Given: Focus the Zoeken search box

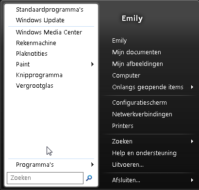Looking at the screenshot, I should [45, 178].
